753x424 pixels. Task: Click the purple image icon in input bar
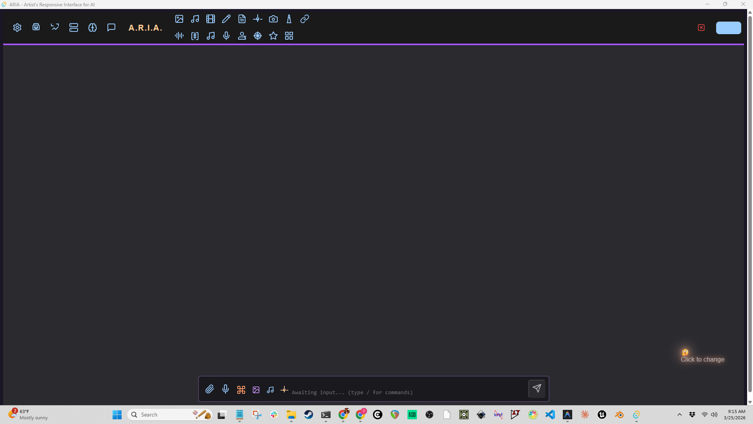[256, 389]
